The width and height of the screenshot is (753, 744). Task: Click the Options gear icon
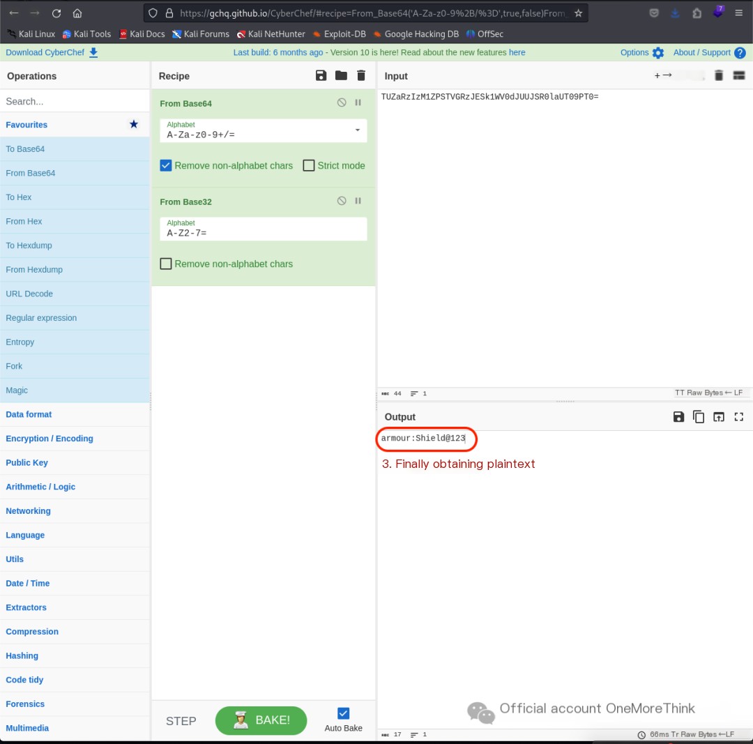coord(658,52)
